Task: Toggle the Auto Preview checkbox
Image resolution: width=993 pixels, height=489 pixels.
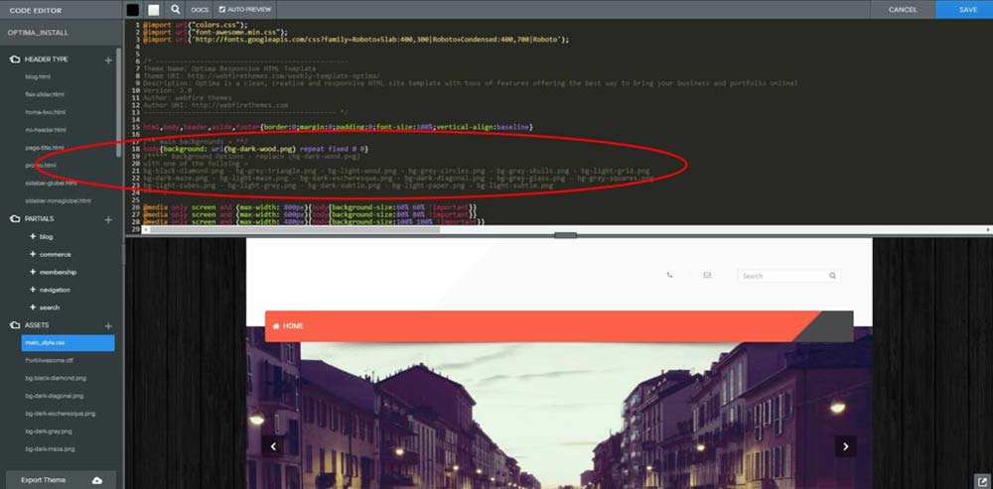Action: (222, 10)
